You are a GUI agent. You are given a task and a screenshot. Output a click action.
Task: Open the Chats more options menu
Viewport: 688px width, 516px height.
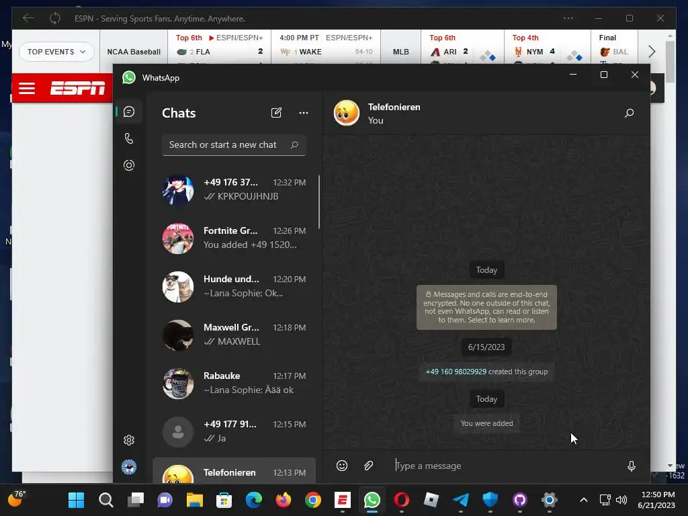[303, 113]
